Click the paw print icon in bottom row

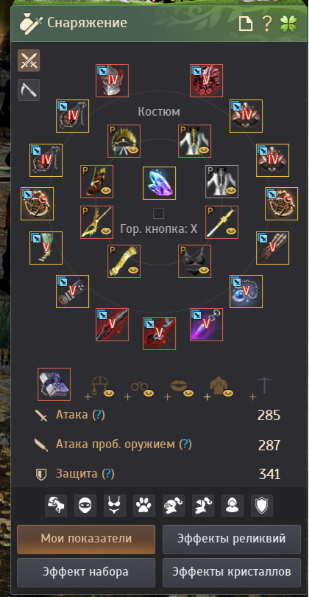pyautogui.click(x=144, y=506)
